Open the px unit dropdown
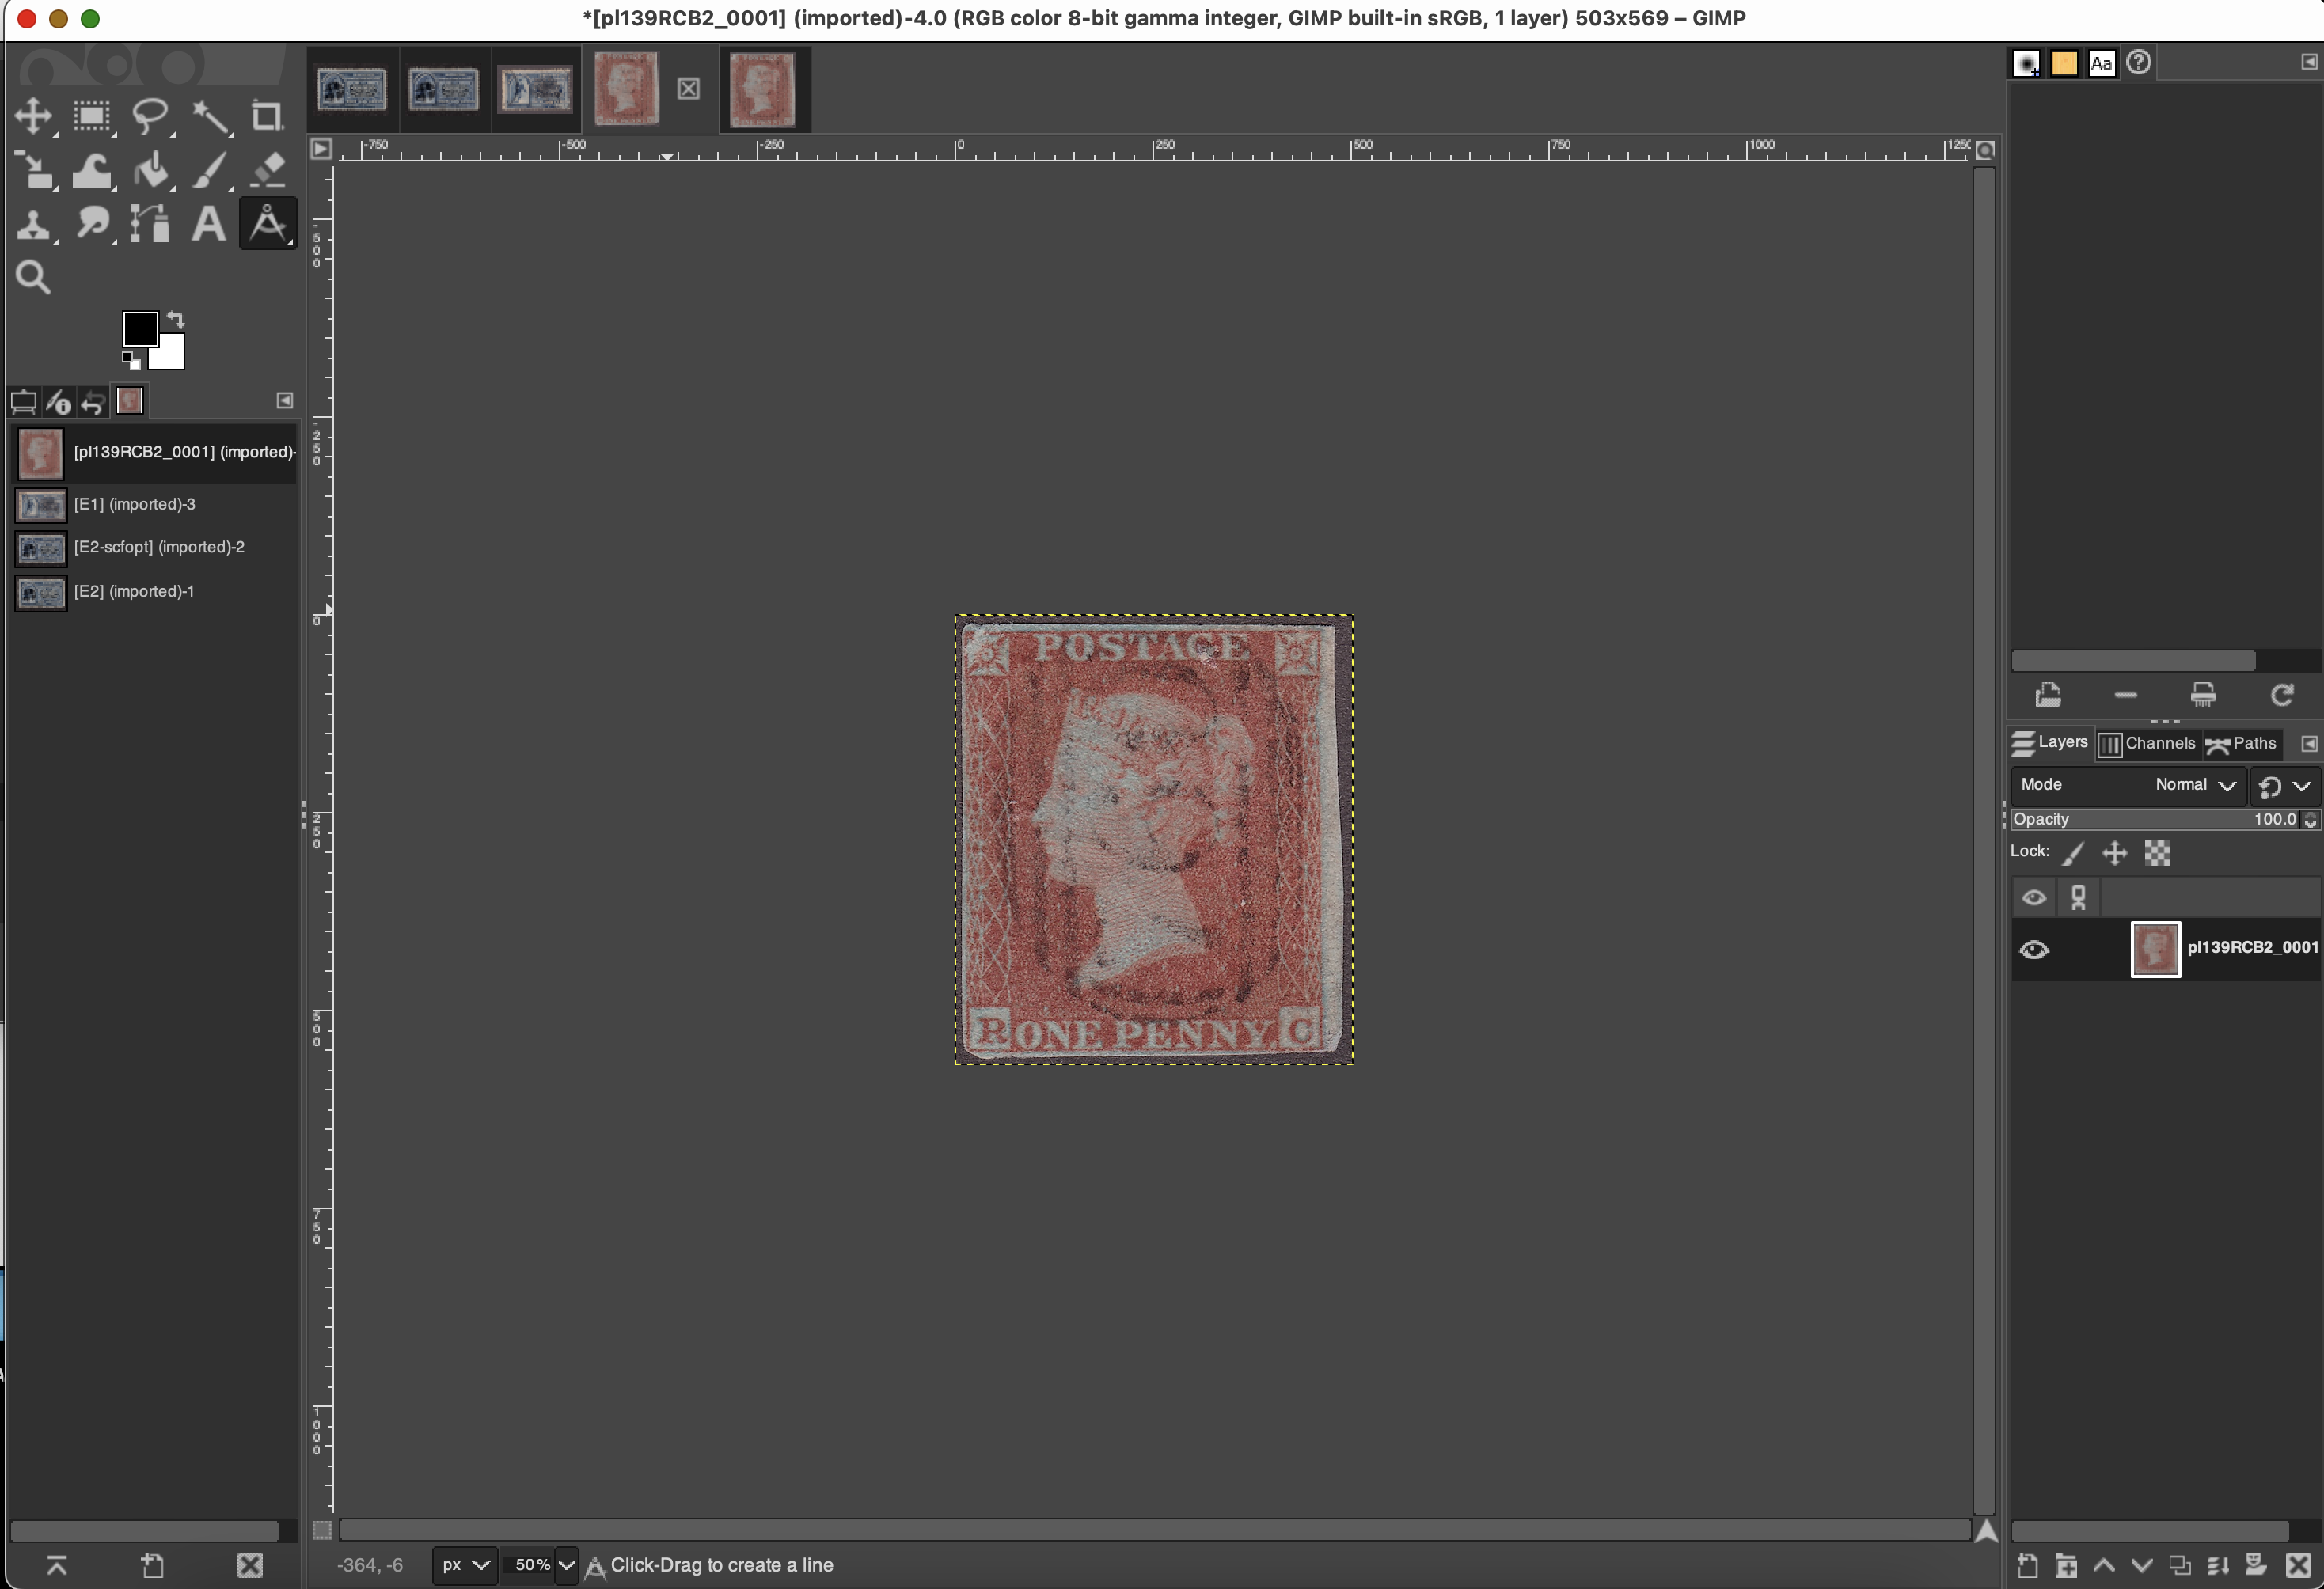Image resolution: width=2324 pixels, height=1589 pixels. (465, 1565)
